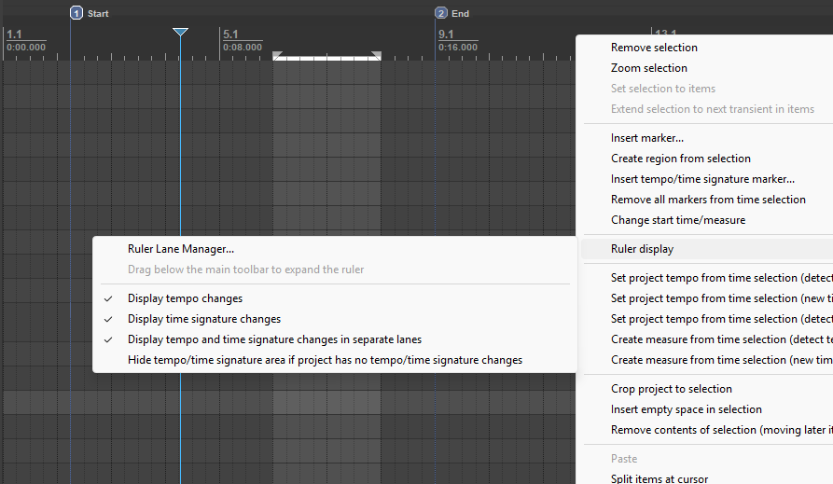This screenshot has width=833, height=484.
Task: Enable Hide tempo/time signature area option
Action: 325,360
